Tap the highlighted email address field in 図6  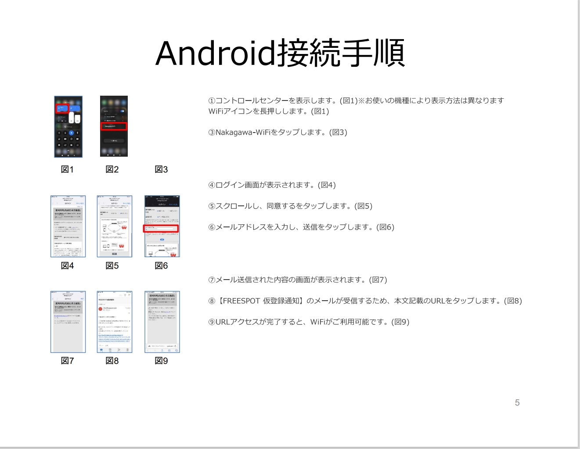[165, 228]
